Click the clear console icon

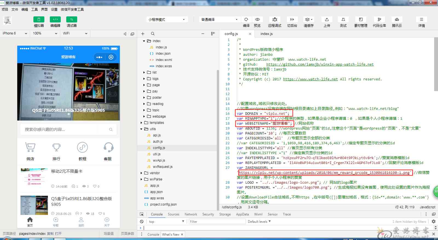(x=142, y=222)
